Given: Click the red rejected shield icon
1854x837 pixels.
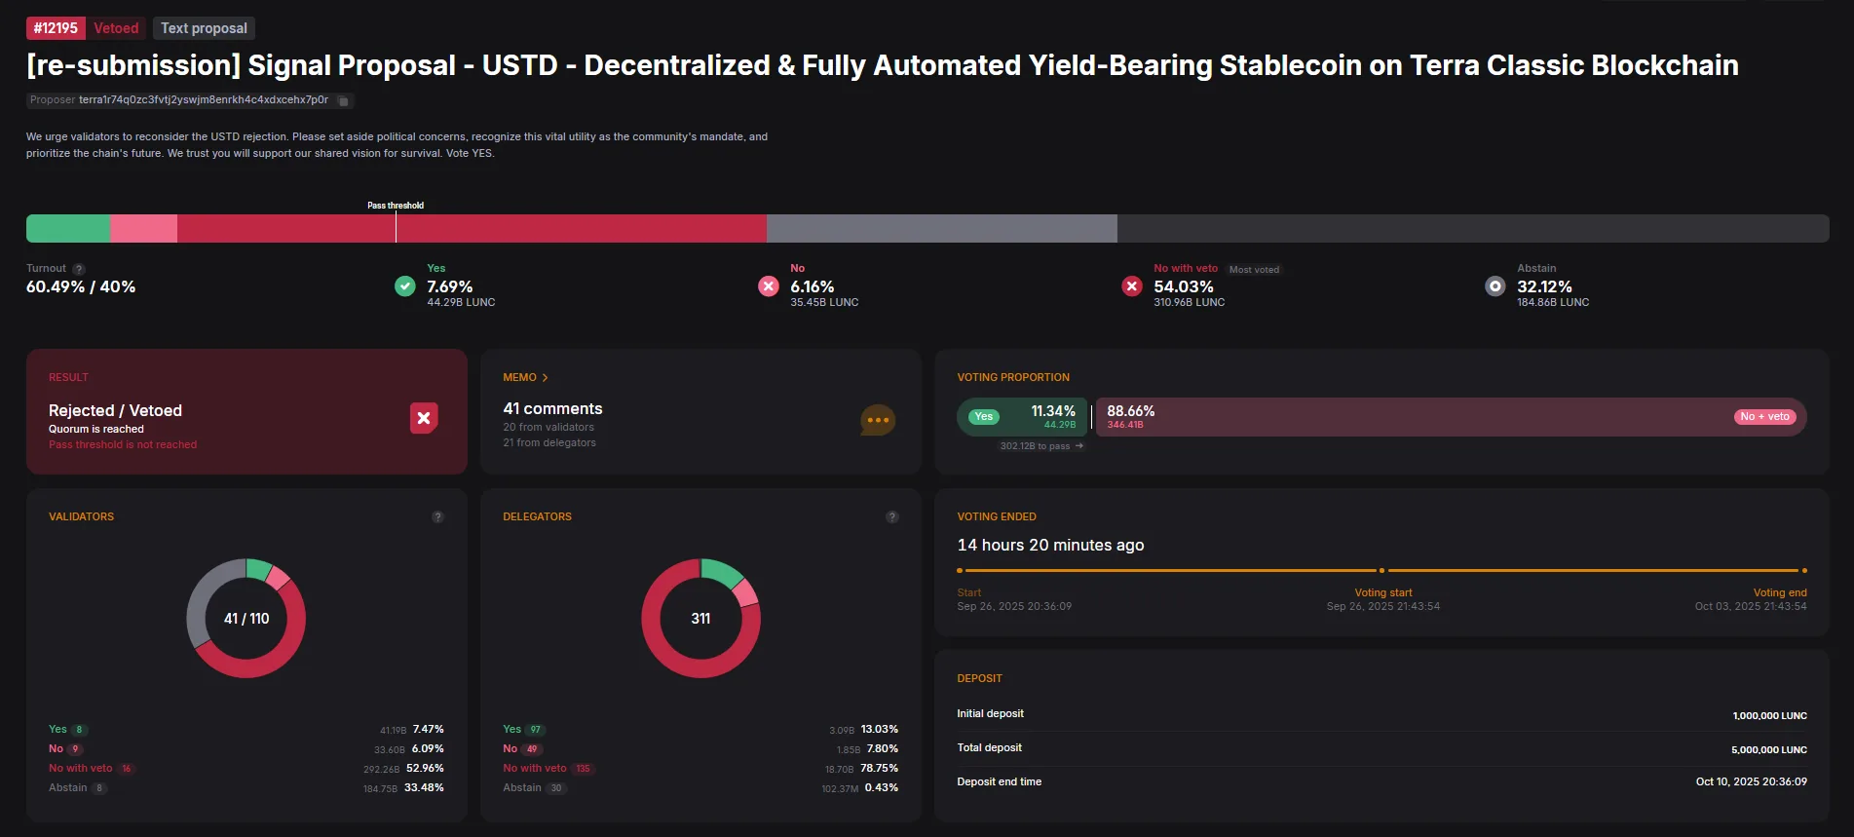Looking at the screenshot, I should point(424,418).
